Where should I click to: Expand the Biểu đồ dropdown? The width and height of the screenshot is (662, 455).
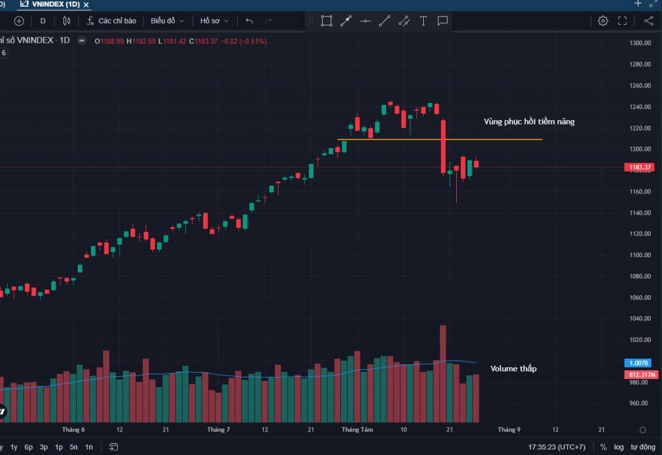[167, 21]
